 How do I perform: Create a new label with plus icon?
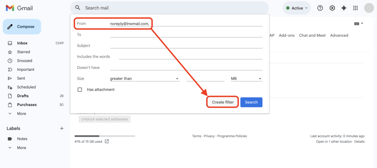[62, 128]
